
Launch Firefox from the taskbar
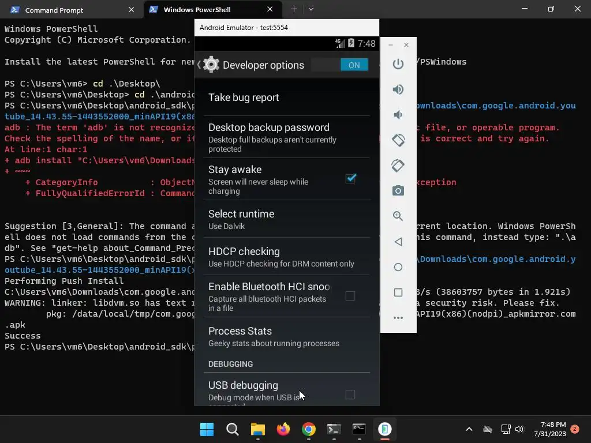click(x=283, y=429)
